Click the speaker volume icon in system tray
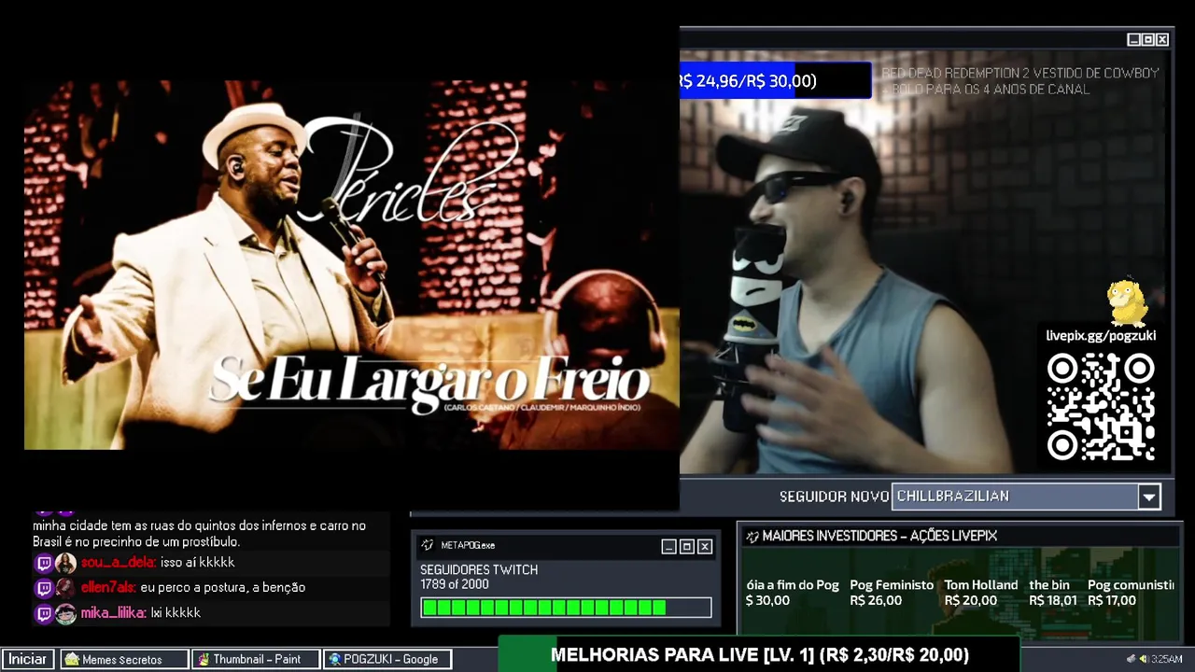The width and height of the screenshot is (1195, 672). [1143, 659]
